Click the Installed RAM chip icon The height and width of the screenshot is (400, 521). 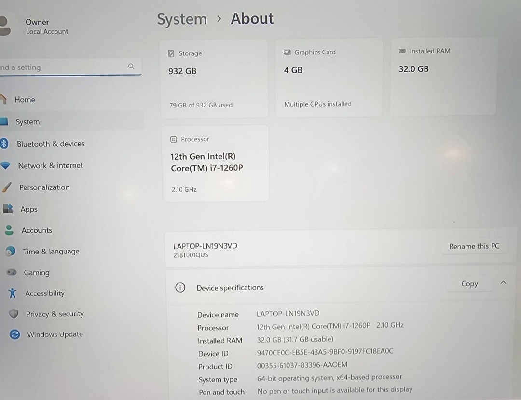coord(402,51)
